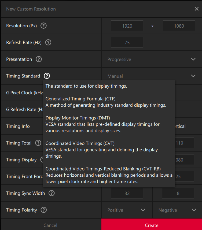Click help icon next to Timing Total

[38, 143]
